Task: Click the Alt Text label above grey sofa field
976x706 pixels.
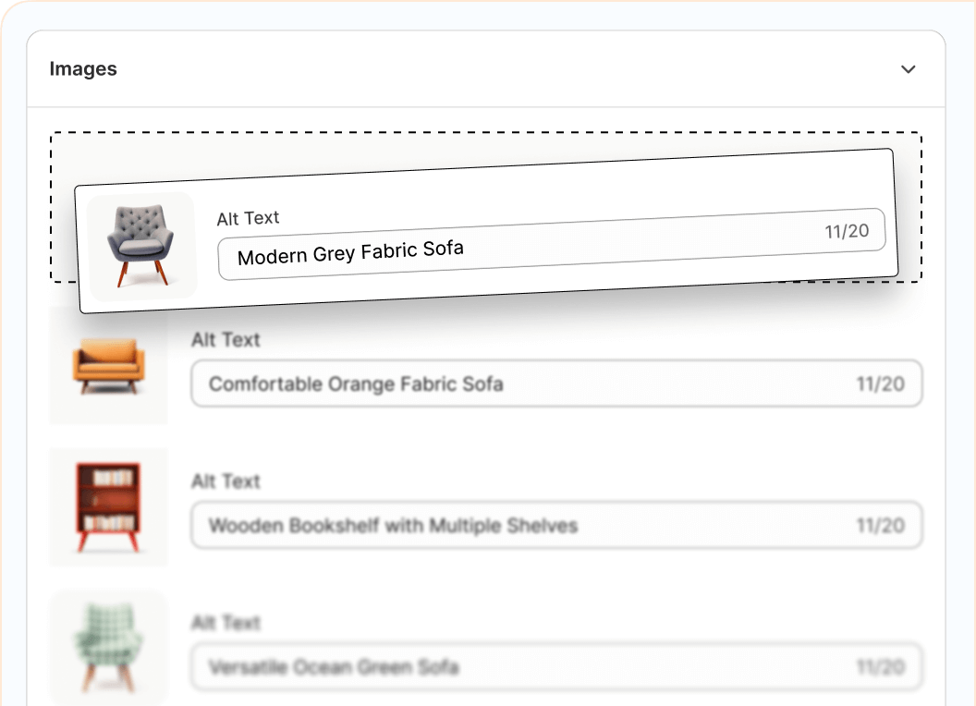Action: (x=248, y=218)
